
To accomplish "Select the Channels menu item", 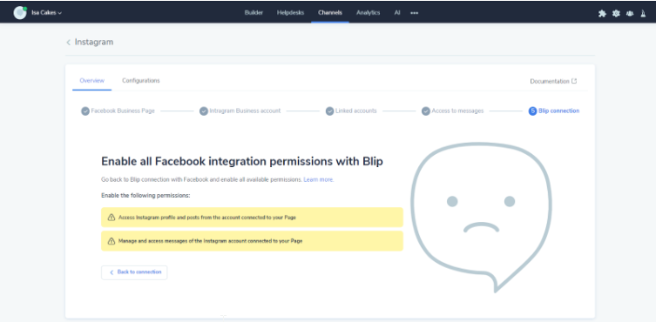I will (330, 12).
